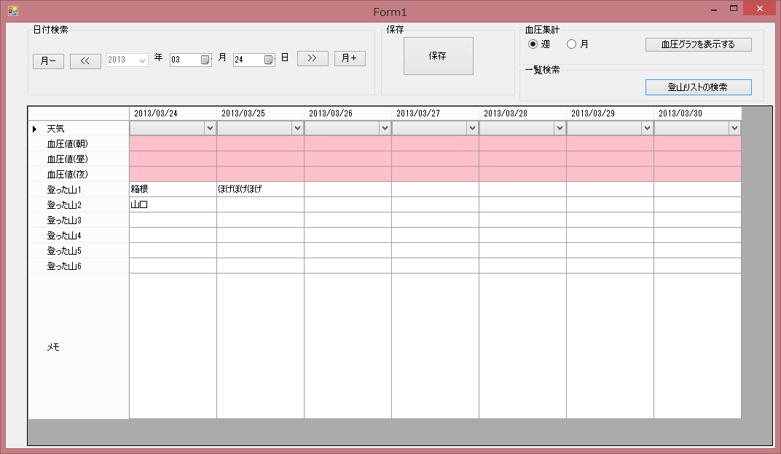Open 天気 dropdown for 2013/03/27
The image size is (781, 454).
click(472, 128)
